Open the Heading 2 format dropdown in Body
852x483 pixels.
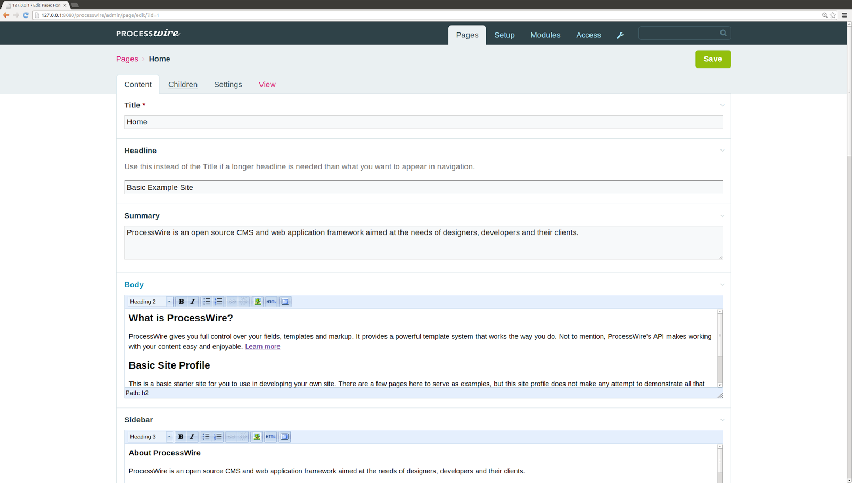tap(150, 302)
